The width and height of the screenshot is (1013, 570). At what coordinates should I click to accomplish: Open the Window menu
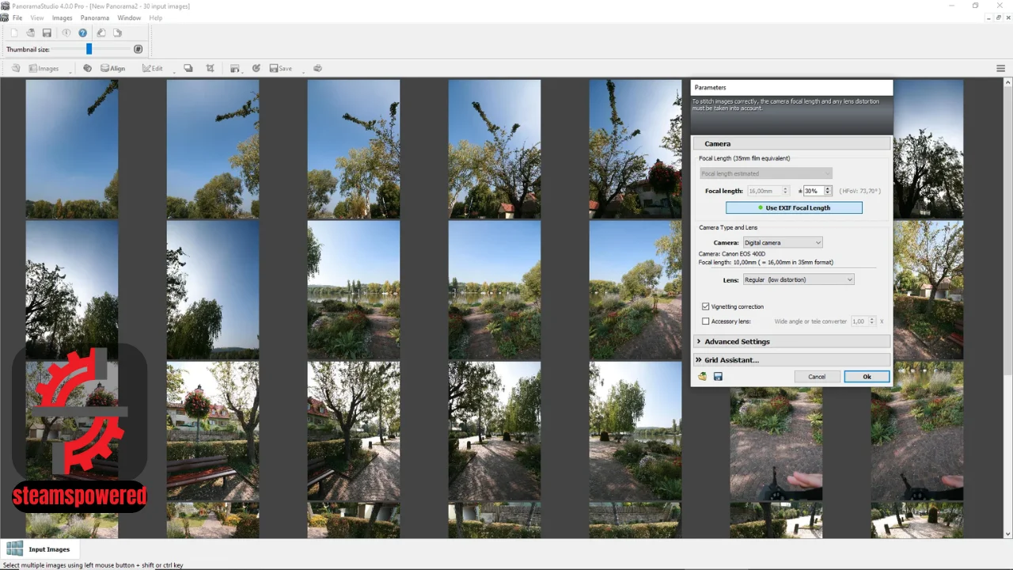click(129, 17)
